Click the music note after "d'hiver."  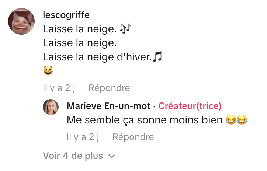point(158,57)
